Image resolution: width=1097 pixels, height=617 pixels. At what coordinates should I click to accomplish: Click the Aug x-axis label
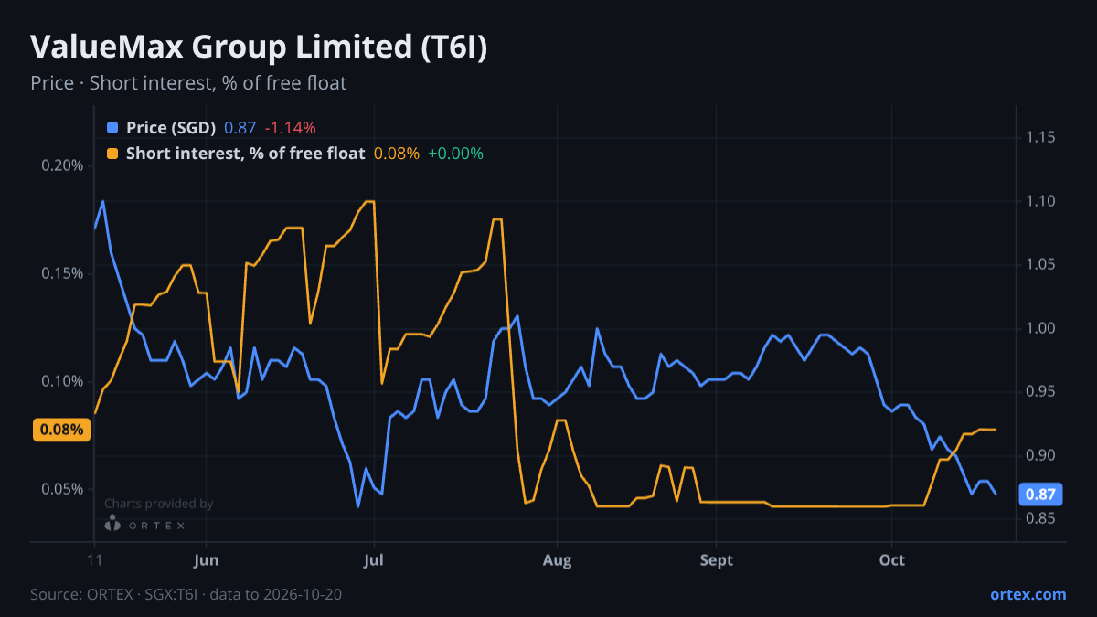(557, 560)
